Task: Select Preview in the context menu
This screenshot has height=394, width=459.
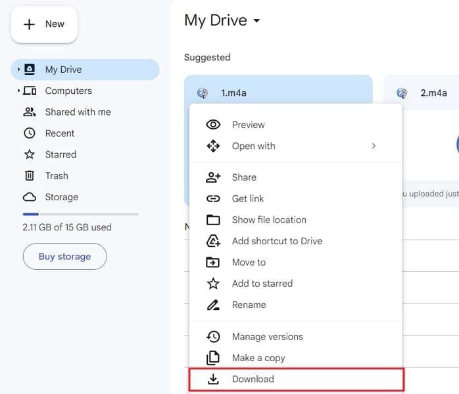Action: click(x=248, y=125)
